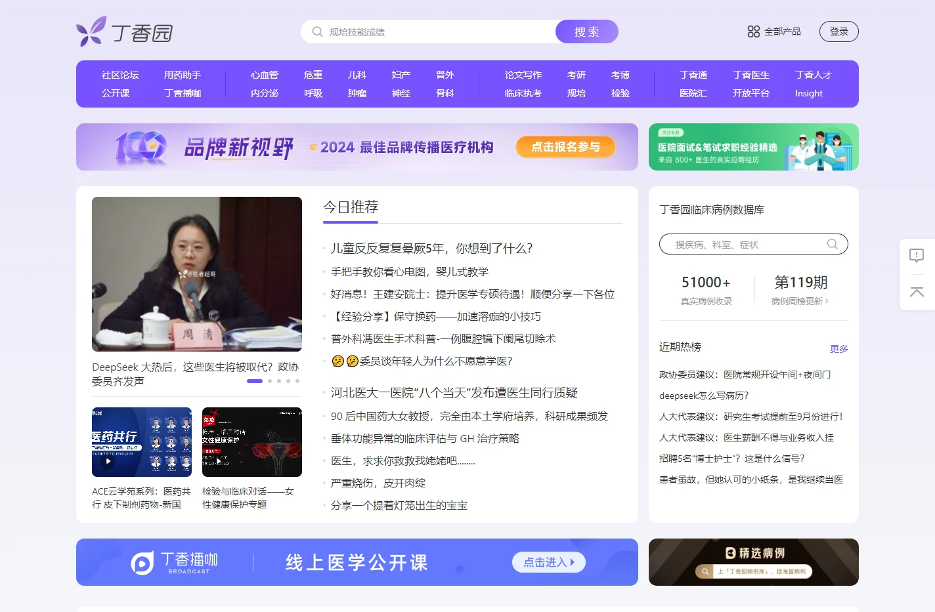Open 考博 nav link
The image size is (935, 612).
[620, 75]
